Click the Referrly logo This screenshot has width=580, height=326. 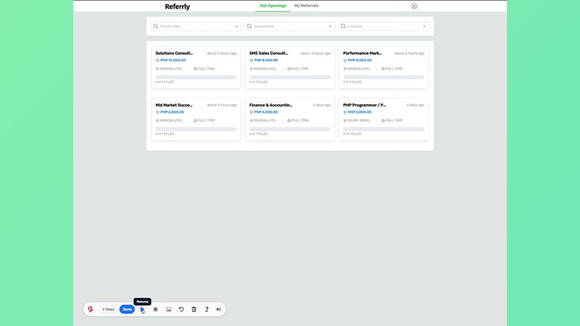click(x=177, y=7)
